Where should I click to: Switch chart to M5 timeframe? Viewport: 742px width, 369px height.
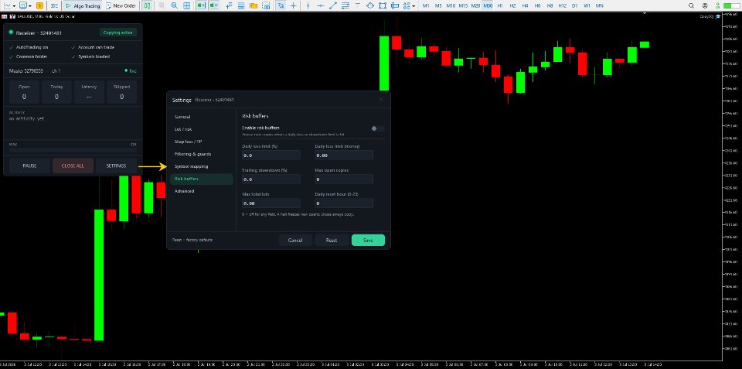click(x=438, y=5)
